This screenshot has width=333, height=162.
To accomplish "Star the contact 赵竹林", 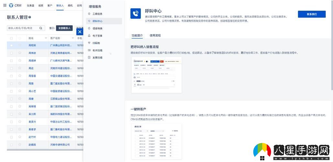I will point(20,137).
